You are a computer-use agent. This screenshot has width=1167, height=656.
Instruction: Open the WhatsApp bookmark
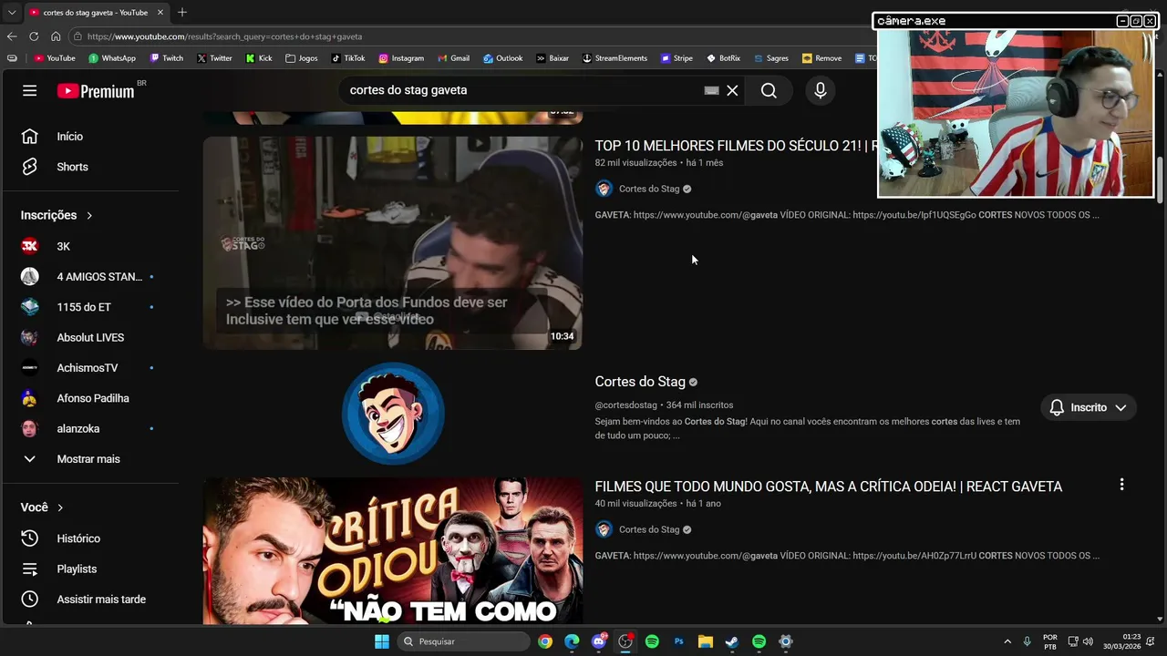tap(112, 58)
